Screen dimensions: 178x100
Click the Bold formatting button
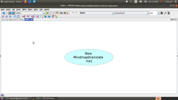(161, 13)
